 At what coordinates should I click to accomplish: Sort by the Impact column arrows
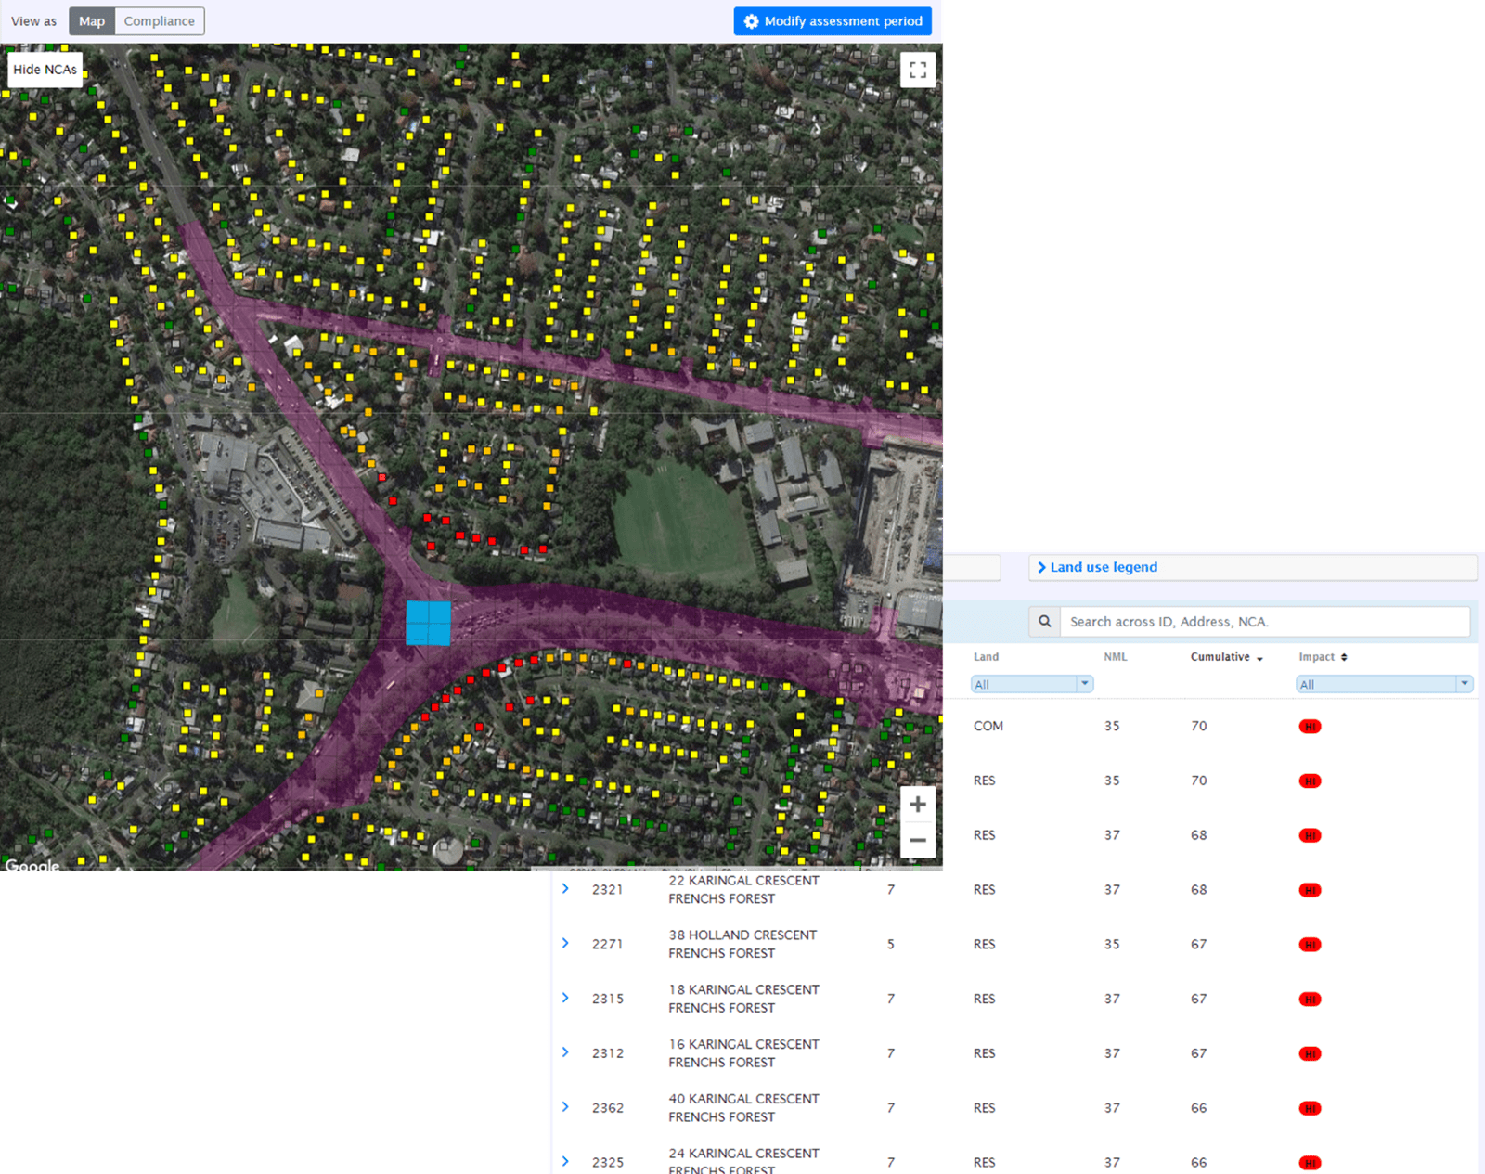1344,657
